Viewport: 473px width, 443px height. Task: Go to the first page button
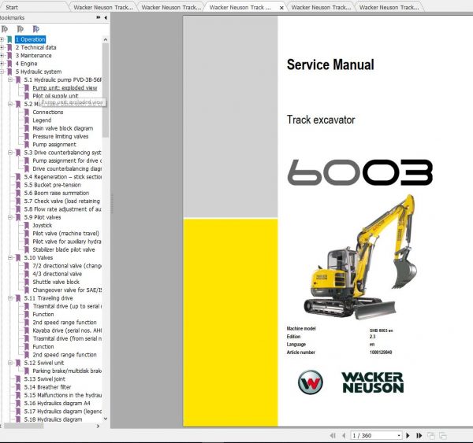click(333, 435)
